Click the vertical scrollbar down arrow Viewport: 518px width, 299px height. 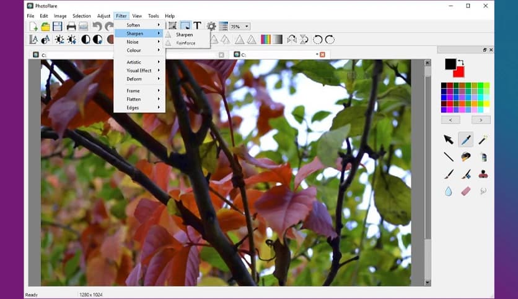(428, 282)
